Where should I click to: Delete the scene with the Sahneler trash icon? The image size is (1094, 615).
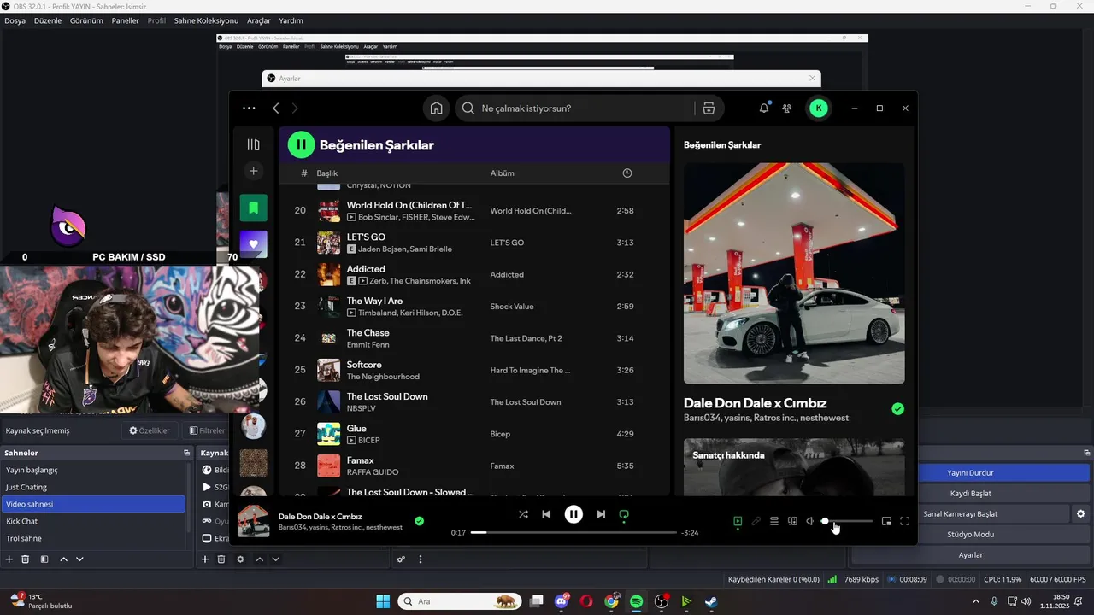coord(26,559)
